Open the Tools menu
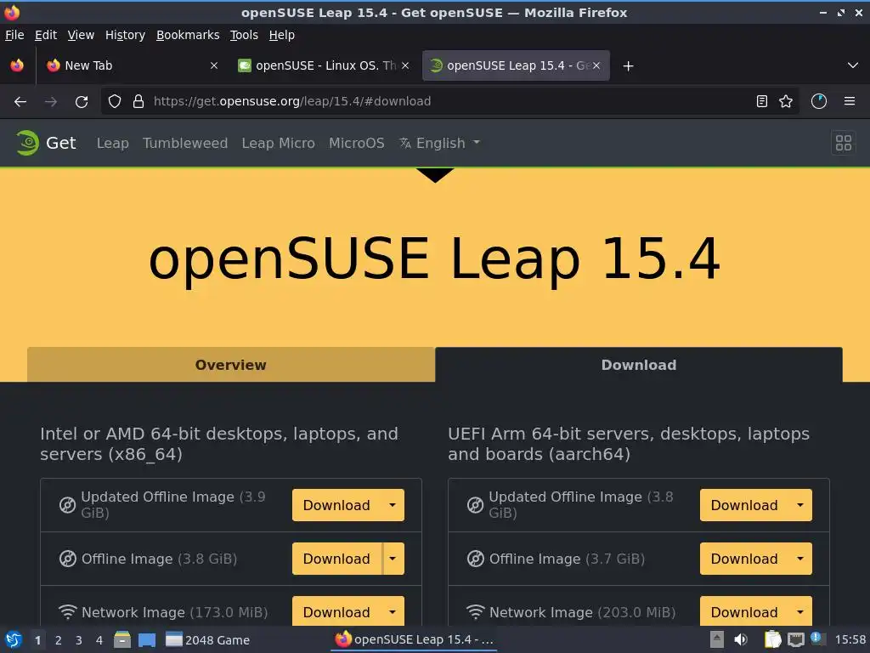 point(244,35)
